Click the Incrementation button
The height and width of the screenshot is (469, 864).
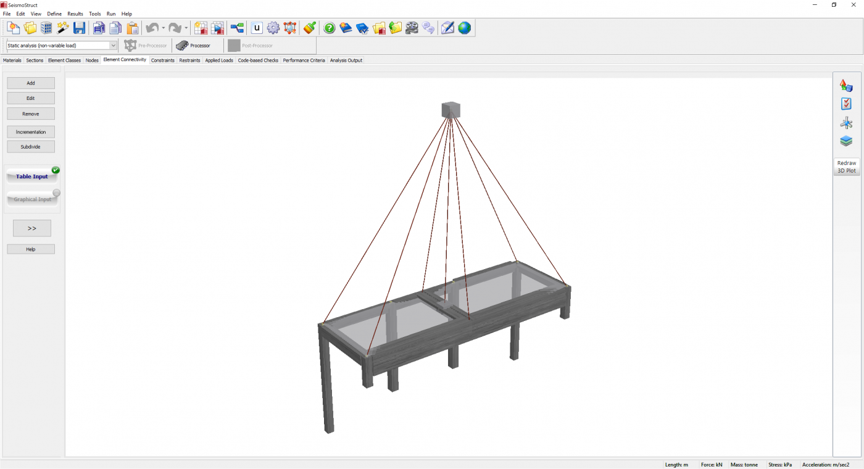[31, 132]
